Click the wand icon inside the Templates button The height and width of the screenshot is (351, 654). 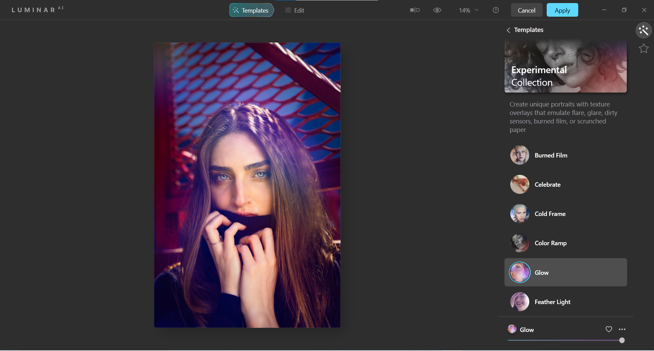(236, 10)
